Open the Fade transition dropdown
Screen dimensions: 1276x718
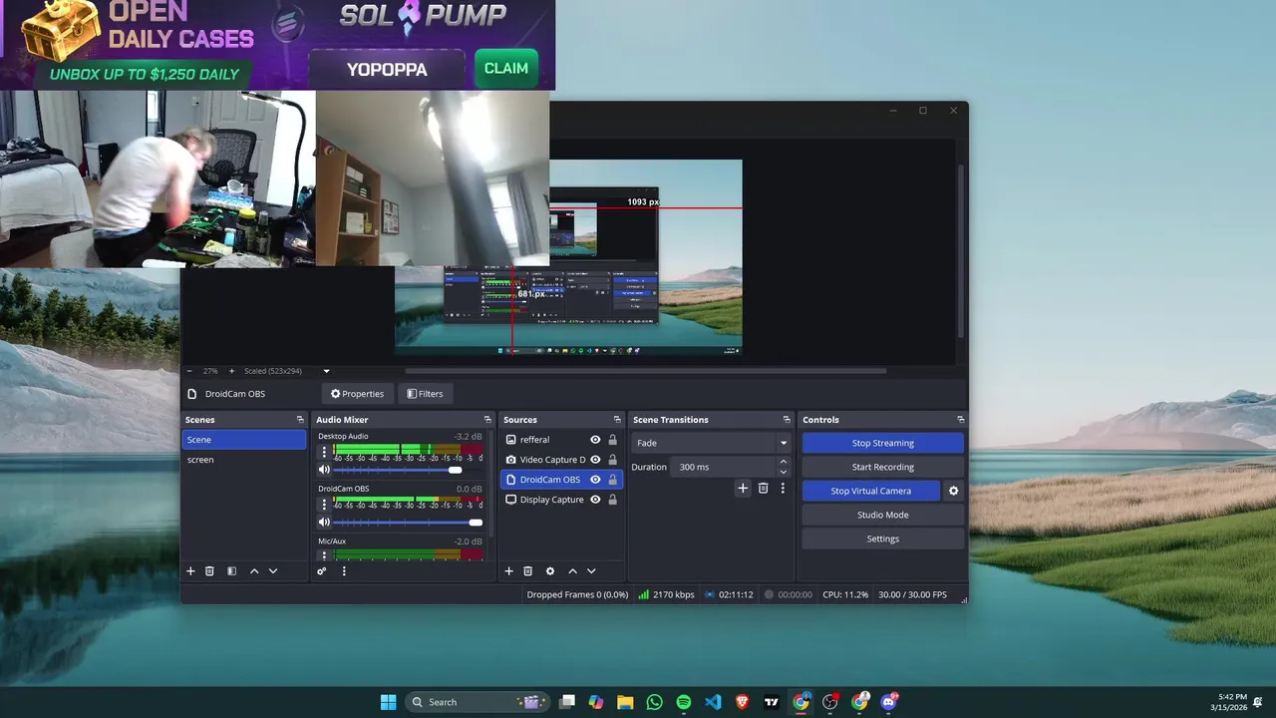coord(712,443)
